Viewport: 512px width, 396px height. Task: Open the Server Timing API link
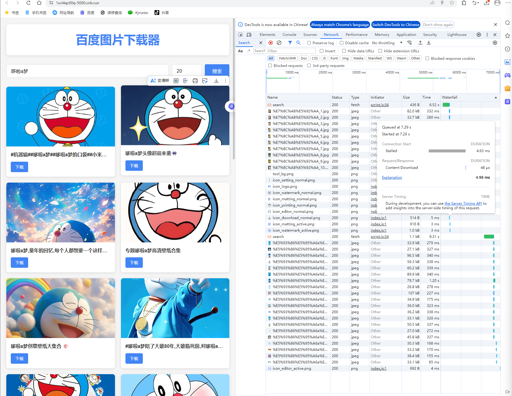(463, 204)
